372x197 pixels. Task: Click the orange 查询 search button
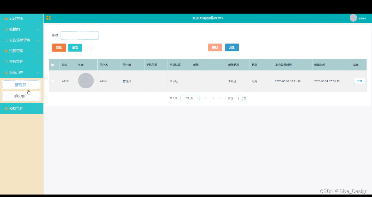(x=59, y=48)
